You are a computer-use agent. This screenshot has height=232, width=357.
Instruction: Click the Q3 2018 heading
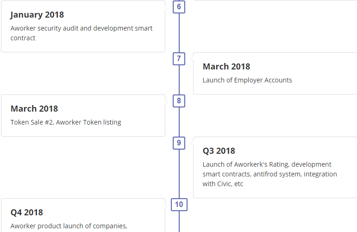[x=219, y=150]
